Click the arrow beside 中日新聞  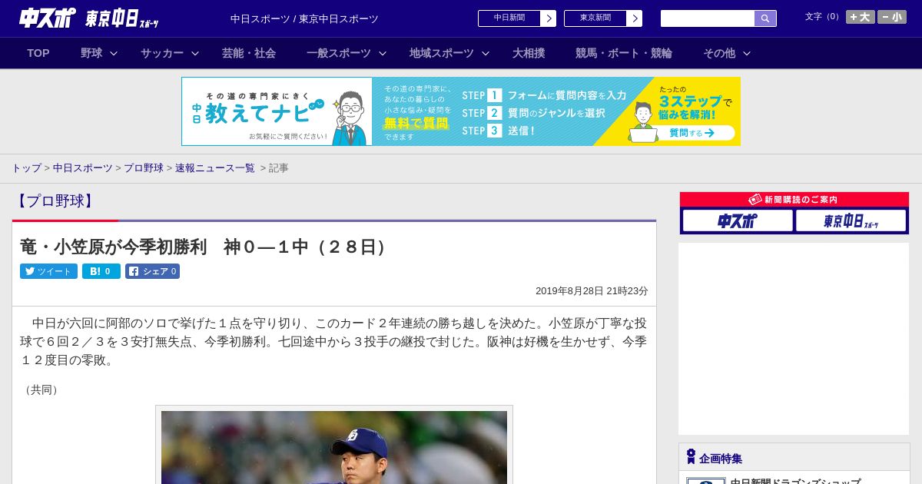point(549,18)
